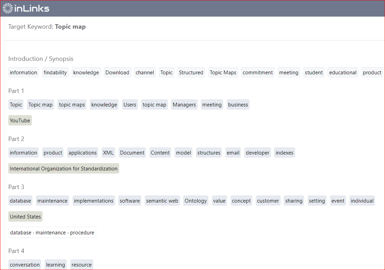The width and height of the screenshot is (385, 270).
Task: Select the Target Keyword "Topic map" text
Action: [70, 27]
